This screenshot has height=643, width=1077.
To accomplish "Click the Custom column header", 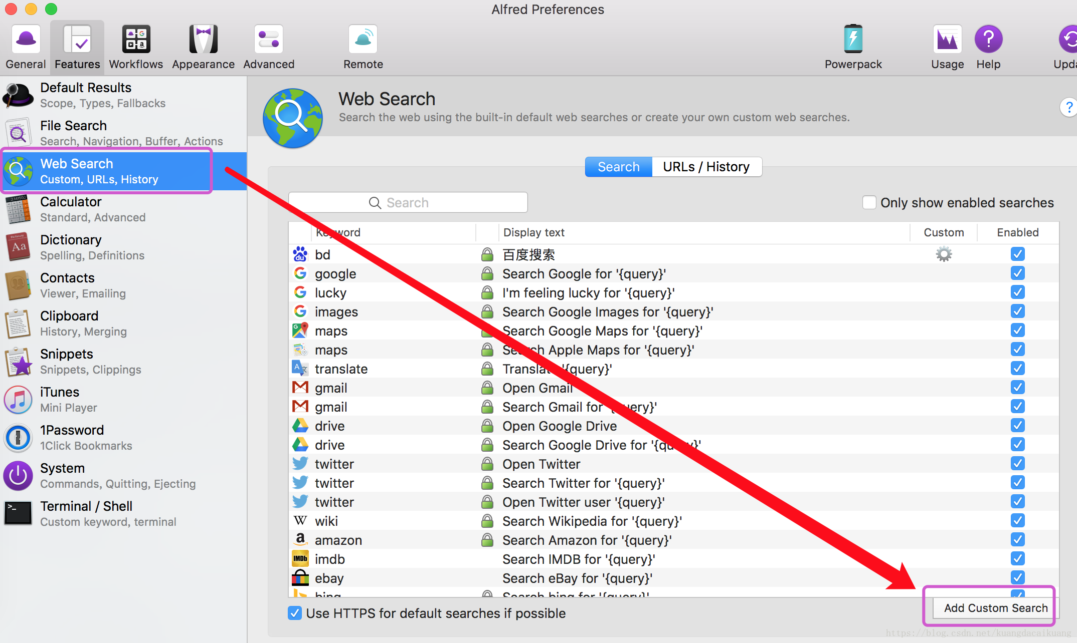I will pyautogui.click(x=944, y=232).
